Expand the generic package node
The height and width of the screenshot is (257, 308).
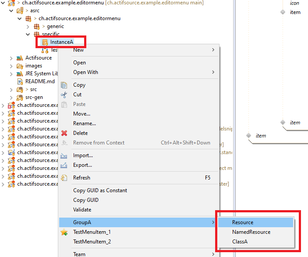pos(28,27)
